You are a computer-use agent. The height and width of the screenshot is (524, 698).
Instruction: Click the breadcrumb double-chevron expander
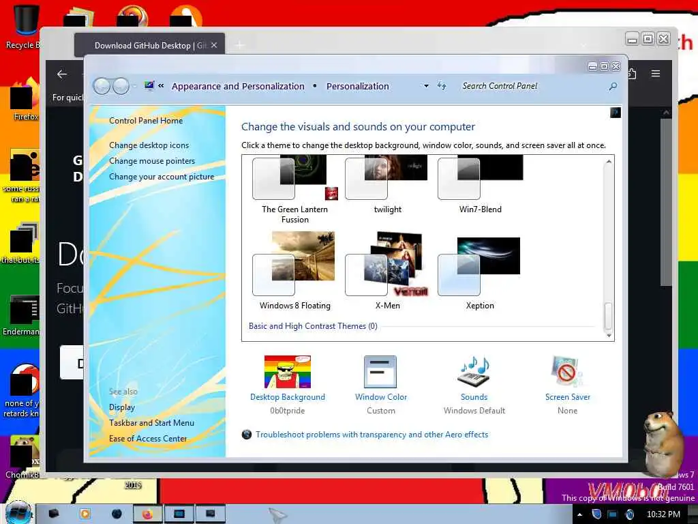(161, 85)
